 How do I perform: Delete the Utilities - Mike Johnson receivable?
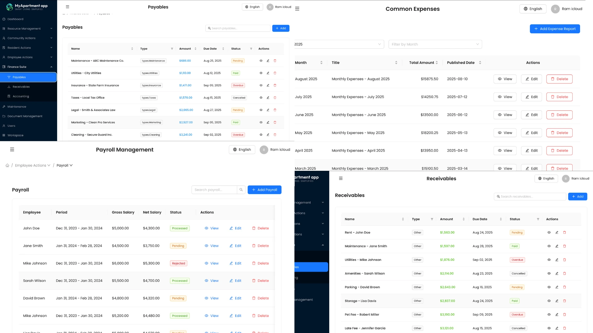(565, 260)
